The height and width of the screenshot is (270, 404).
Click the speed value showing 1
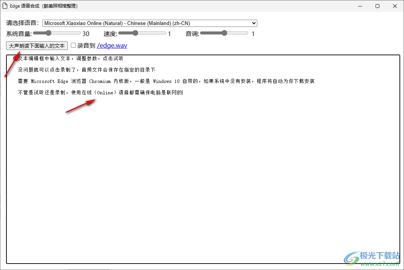pos(169,34)
